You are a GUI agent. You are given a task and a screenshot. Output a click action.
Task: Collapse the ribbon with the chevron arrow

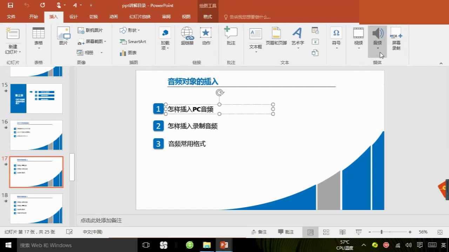[x=441, y=63]
